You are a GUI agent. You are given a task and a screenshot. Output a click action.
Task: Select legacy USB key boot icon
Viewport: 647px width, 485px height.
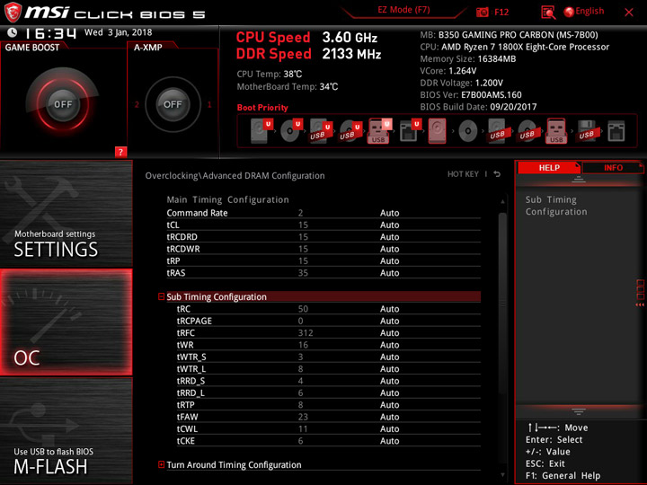point(556,131)
